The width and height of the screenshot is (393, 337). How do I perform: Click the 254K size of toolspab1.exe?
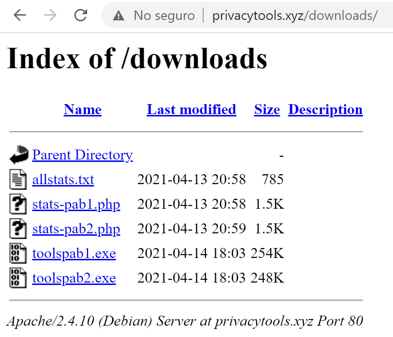(x=267, y=253)
